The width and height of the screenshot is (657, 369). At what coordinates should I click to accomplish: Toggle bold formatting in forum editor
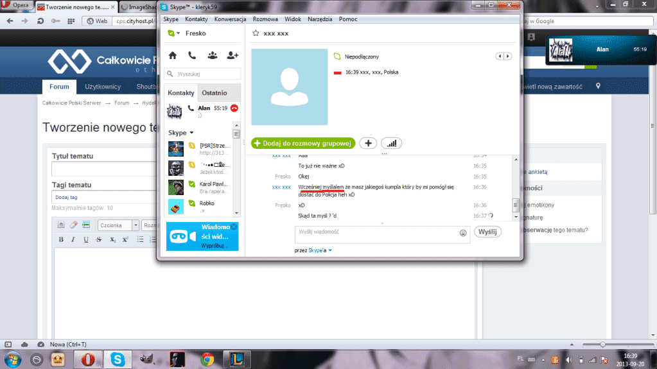click(62, 239)
